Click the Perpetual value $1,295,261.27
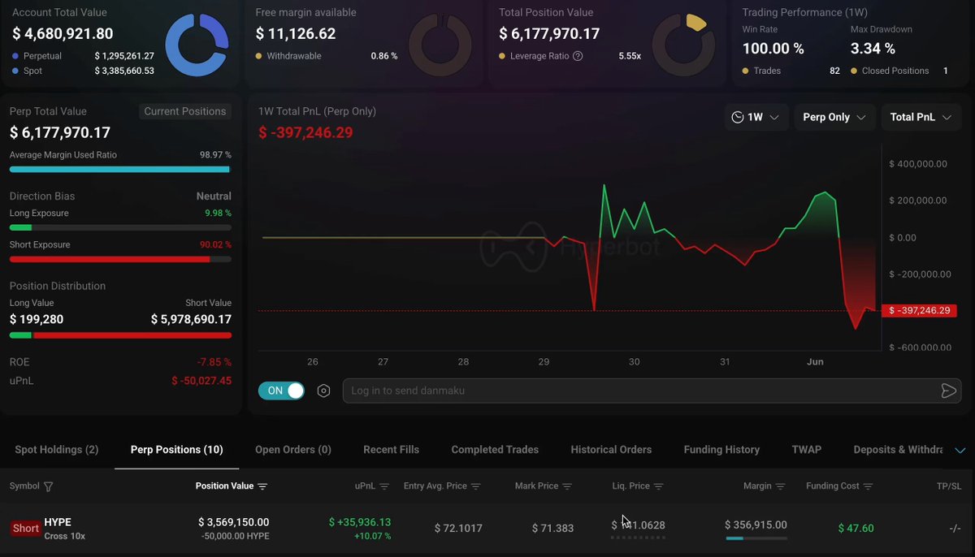The image size is (975, 557). pos(124,56)
